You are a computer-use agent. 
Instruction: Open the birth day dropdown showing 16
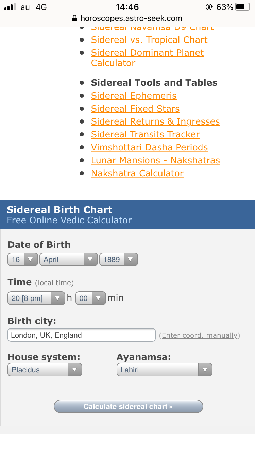pyautogui.click(x=22, y=259)
